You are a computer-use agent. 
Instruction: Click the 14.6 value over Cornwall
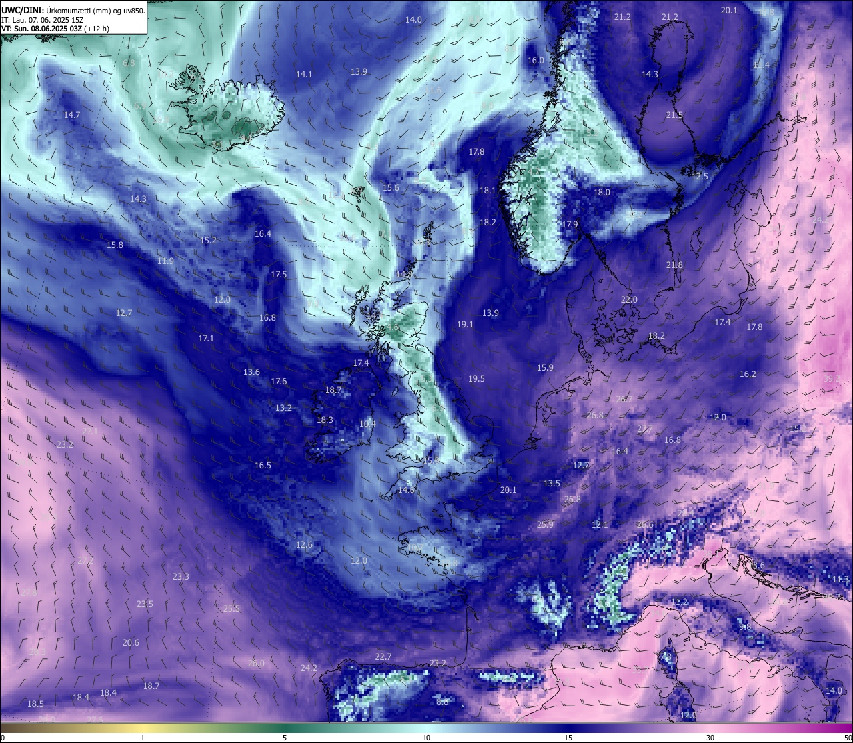406,490
